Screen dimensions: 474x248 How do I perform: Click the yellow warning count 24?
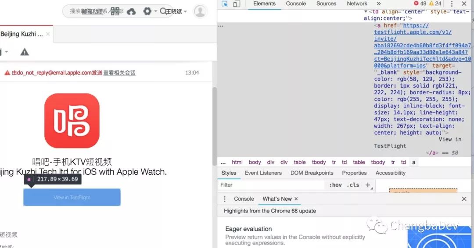[x=435, y=4]
